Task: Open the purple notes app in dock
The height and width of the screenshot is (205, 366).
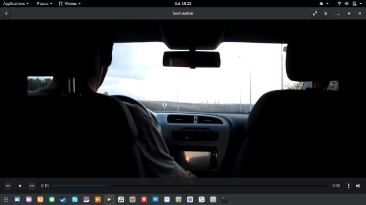Action: coord(167,200)
